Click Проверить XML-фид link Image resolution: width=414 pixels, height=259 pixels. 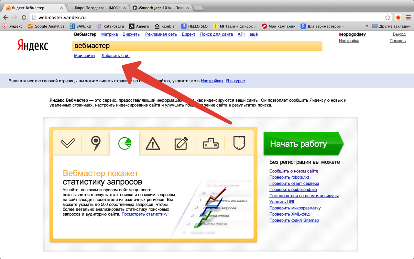tap(289, 214)
